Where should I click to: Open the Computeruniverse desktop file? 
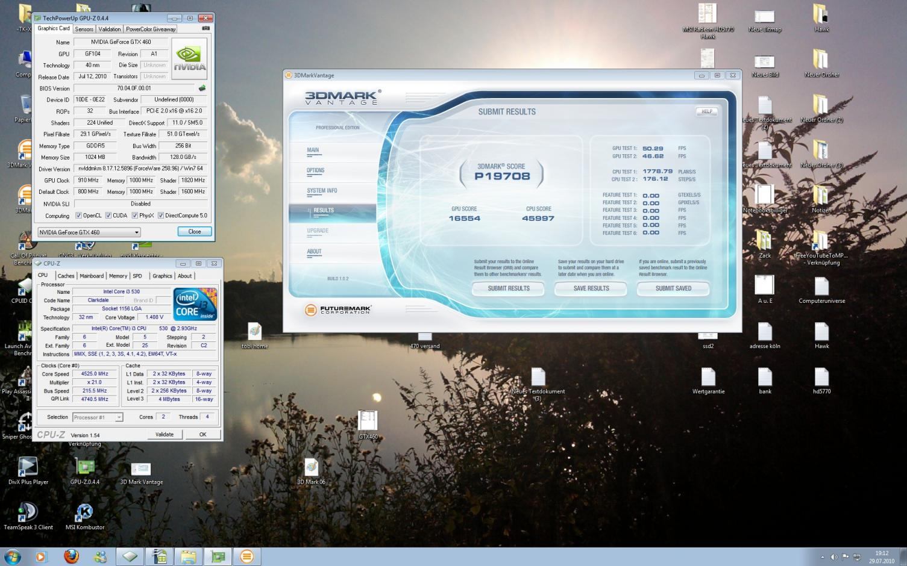pyautogui.click(x=821, y=291)
